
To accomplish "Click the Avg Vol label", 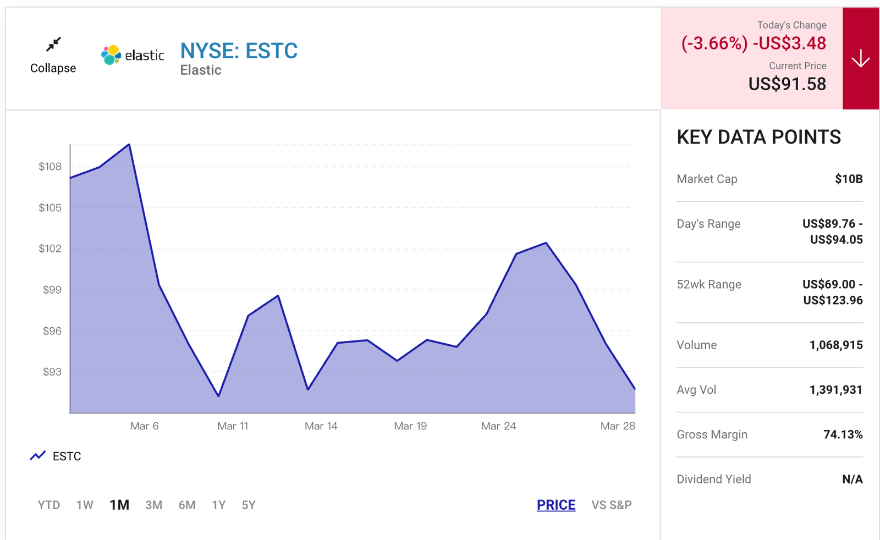I will point(696,390).
